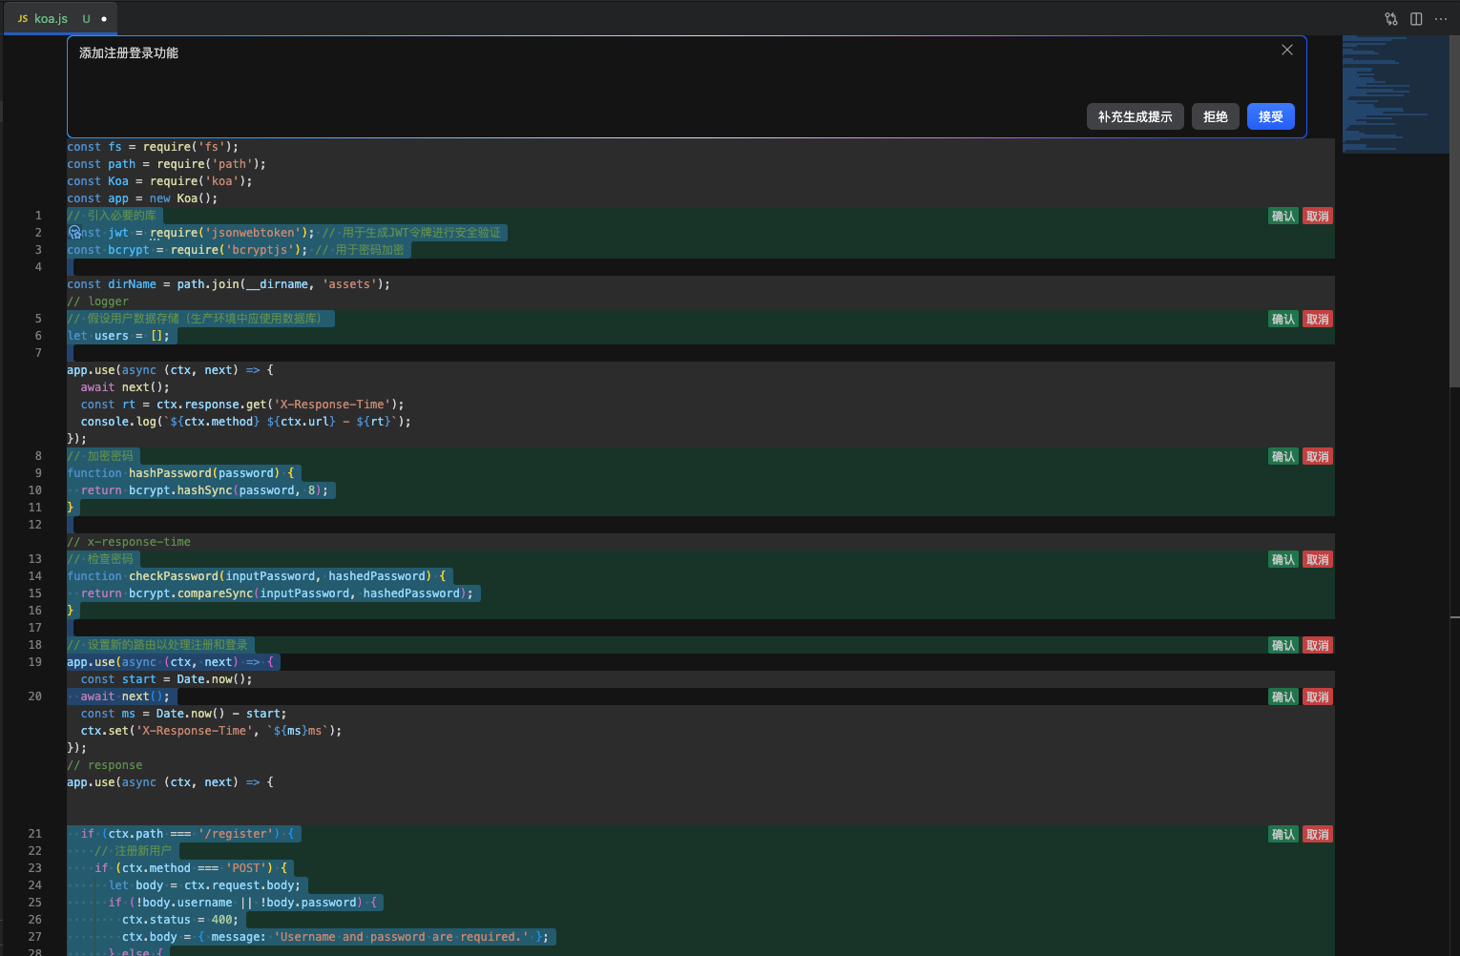Screen dimensions: 1460x956
Task: Click the line "return bcrypt.compareSync"
Action: click(x=277, y=593)
